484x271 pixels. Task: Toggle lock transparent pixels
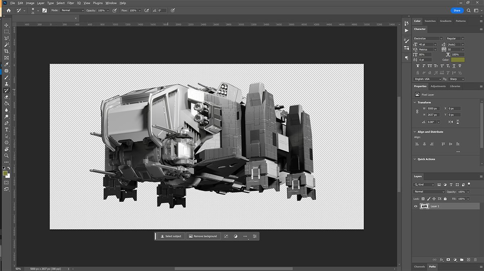[x=423, y=199]
